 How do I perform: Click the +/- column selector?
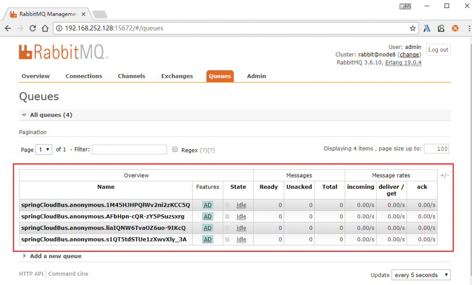(445, 175)
